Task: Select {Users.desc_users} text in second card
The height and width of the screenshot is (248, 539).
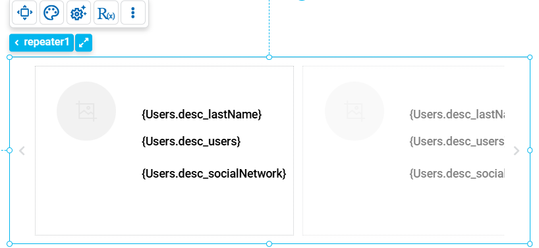Action: 457,141
